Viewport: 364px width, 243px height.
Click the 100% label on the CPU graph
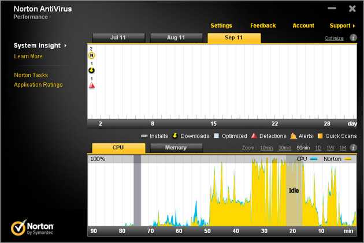(98, 159)
